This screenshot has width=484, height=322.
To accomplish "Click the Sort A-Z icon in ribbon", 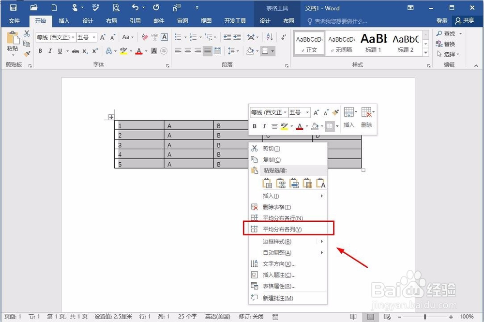I will [x=270, y=37].
